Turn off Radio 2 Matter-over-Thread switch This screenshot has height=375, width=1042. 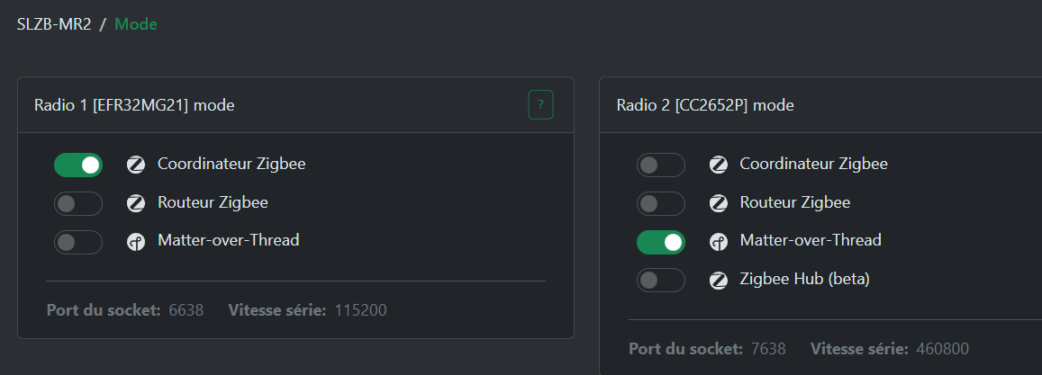(x=661, y=242)
